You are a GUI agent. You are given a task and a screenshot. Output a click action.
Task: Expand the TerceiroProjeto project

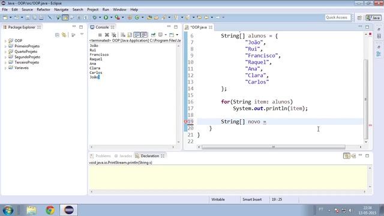(x=5, y=62)
